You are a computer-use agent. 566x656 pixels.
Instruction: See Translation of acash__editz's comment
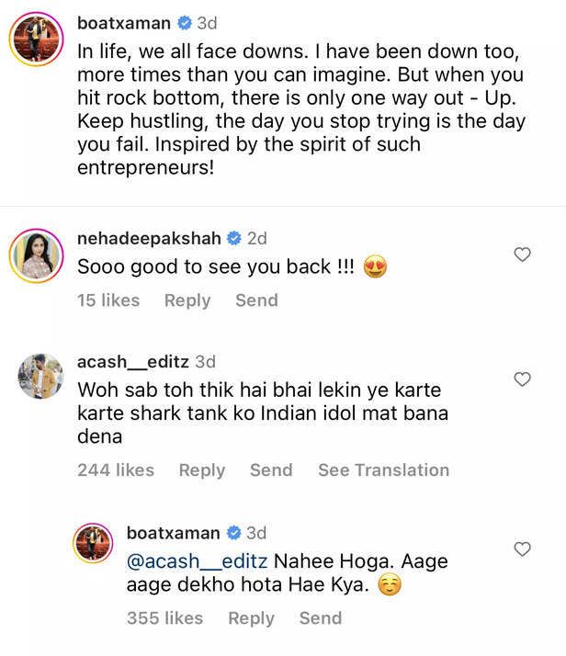[383, 469]
